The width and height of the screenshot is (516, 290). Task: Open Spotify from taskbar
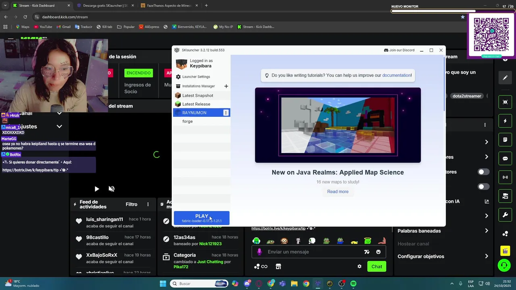(x=353, y=284)
